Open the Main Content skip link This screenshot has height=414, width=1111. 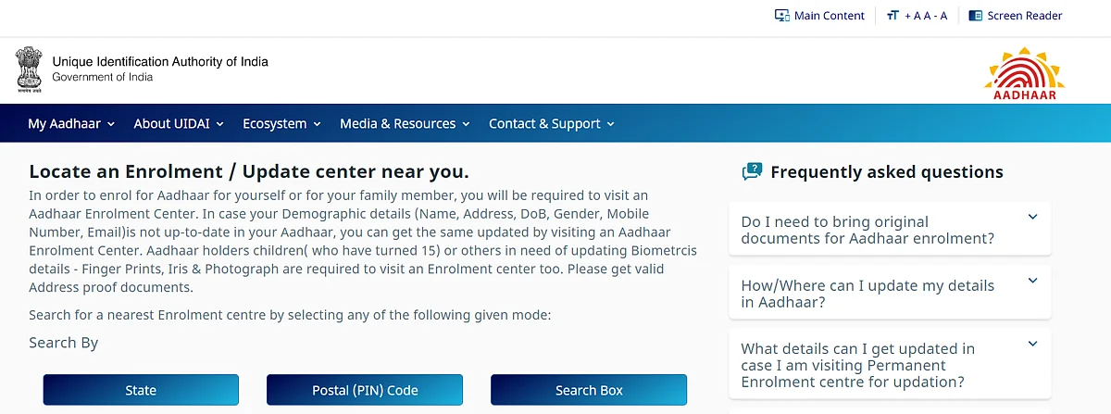[829, 16]
